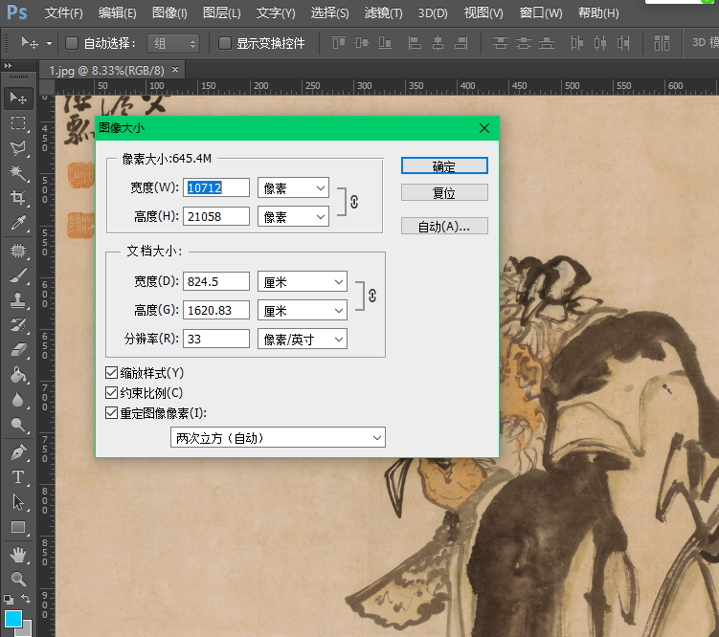Screen dimensions: 719x637
Task: Click the 复位 button
Action: (444, 192)
